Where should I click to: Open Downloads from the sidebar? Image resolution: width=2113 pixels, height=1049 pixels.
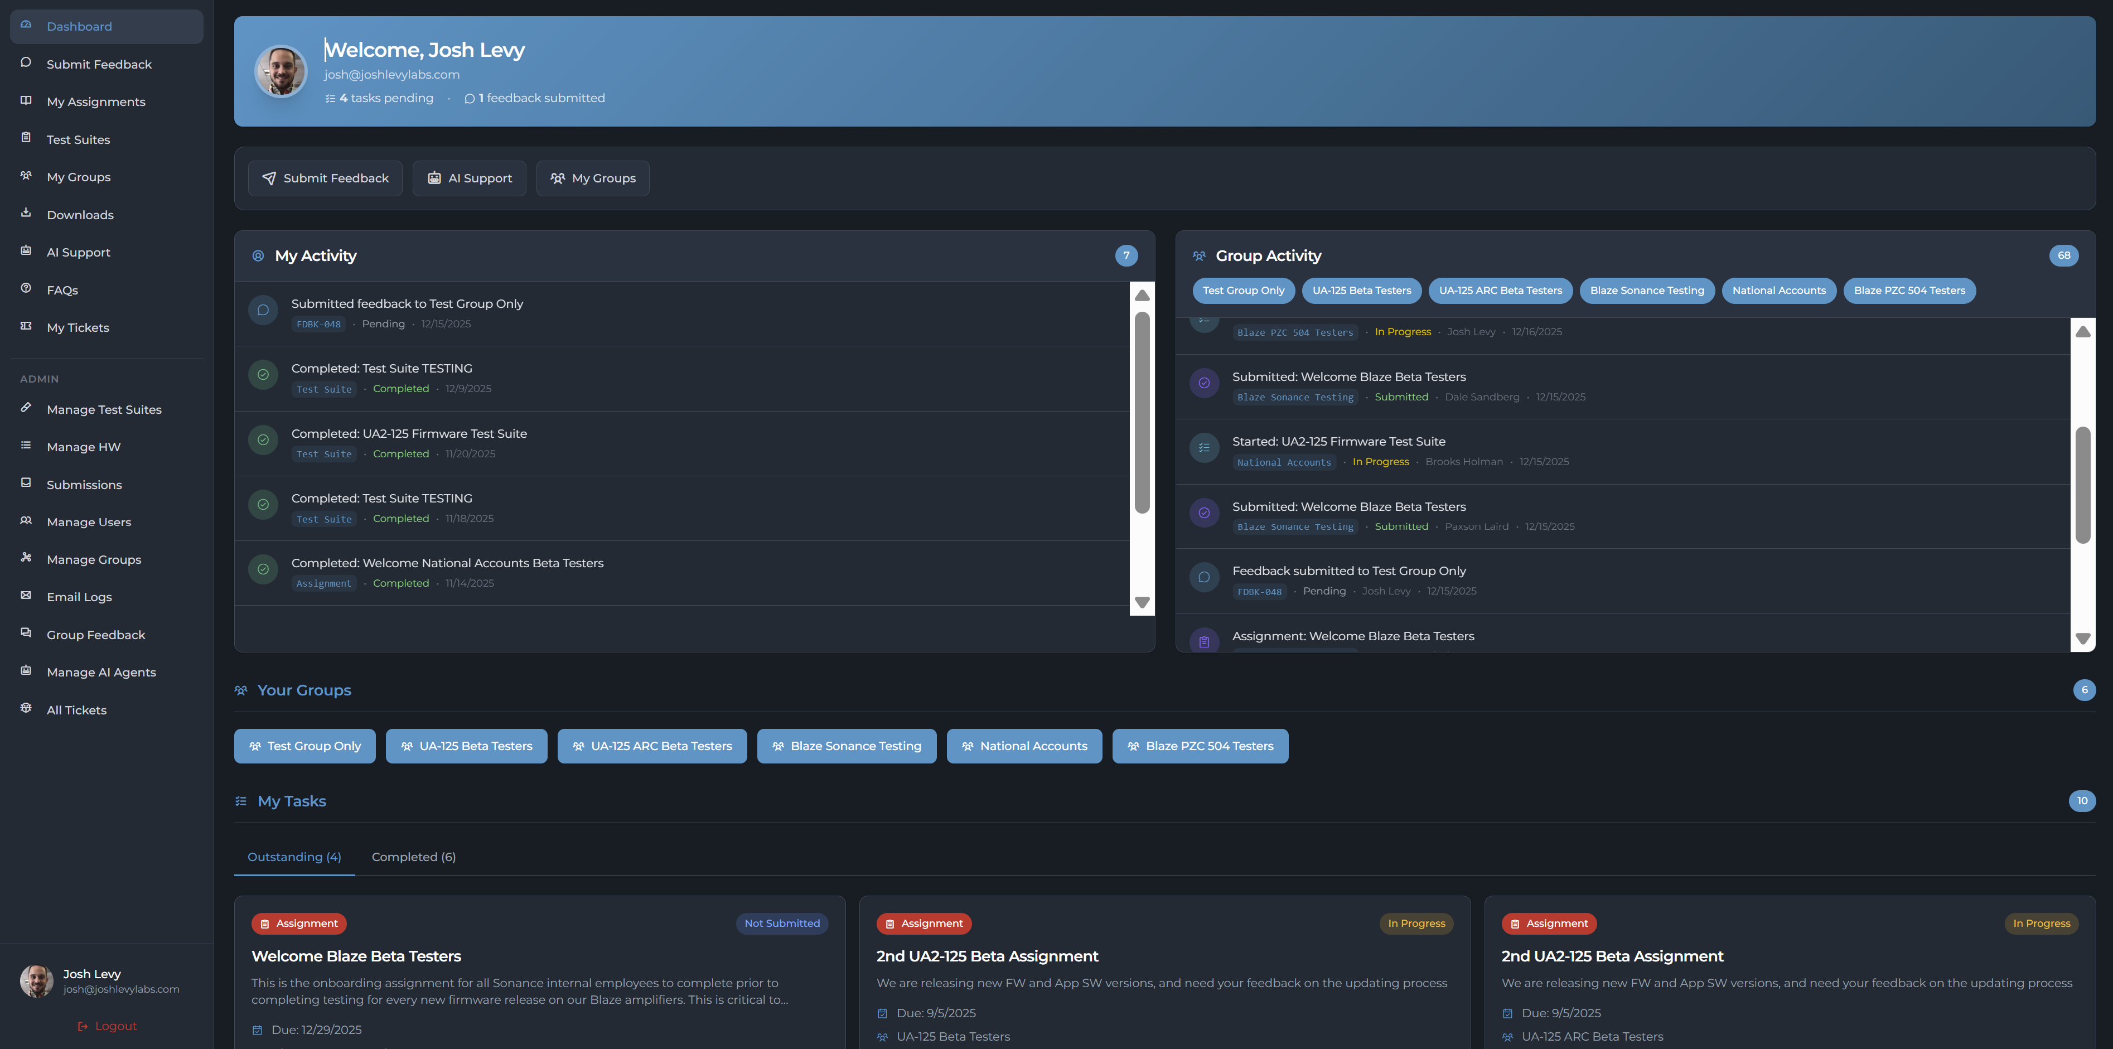pos(80,214)
